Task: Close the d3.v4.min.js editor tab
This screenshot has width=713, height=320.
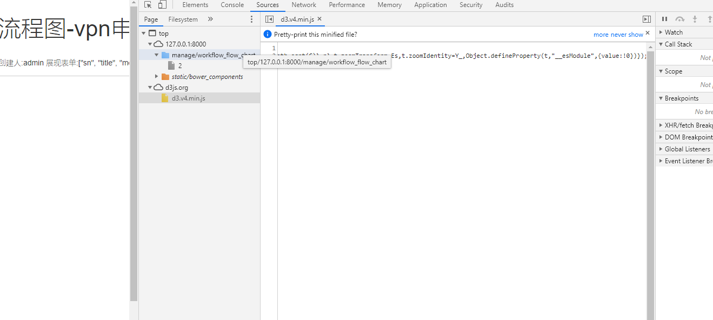Action: pos(319,19)
